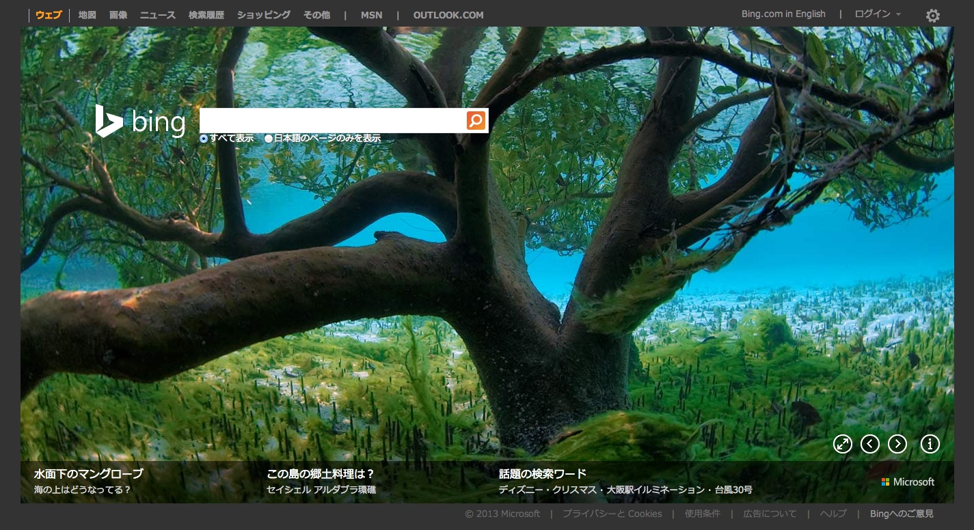Viewport: 974px width, 530px height.
Task: Open プライバシーと Cookies footer link
Action: pos(612,514)
